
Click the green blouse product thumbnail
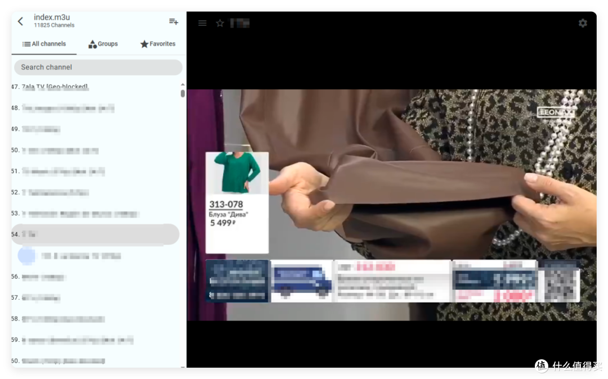pyautogui.click(x=237, y=173)
